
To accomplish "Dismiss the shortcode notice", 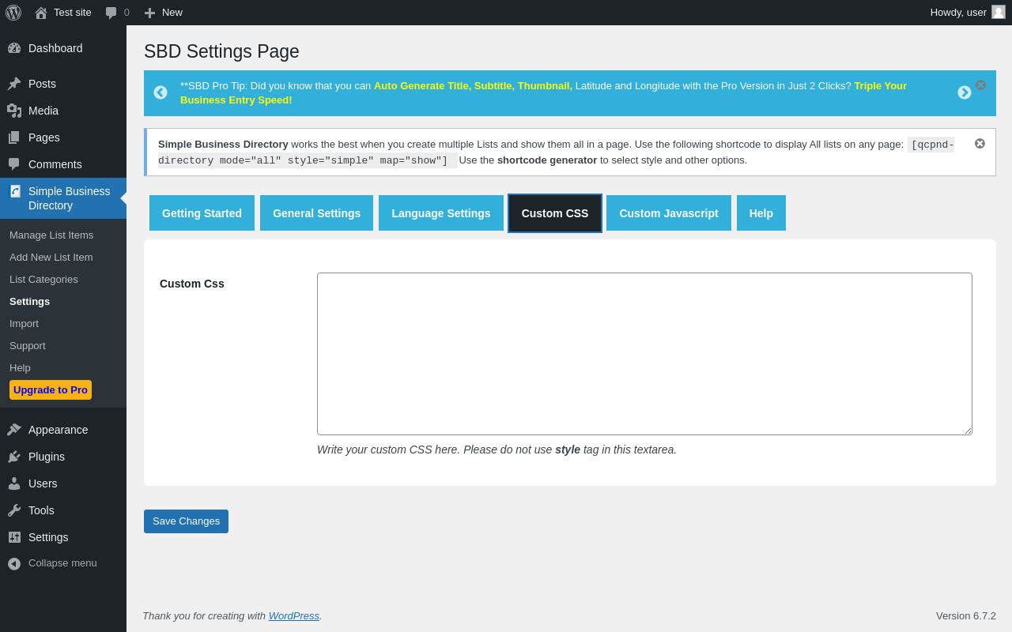I will click(980, 143).
